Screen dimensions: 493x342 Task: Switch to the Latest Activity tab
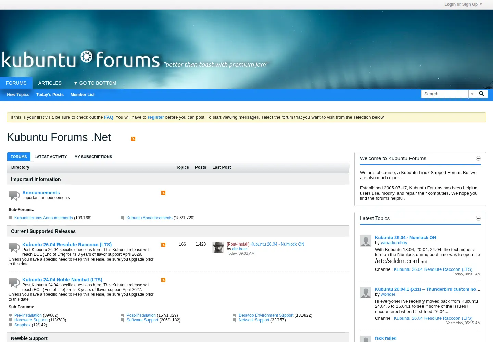pos(51,157)
